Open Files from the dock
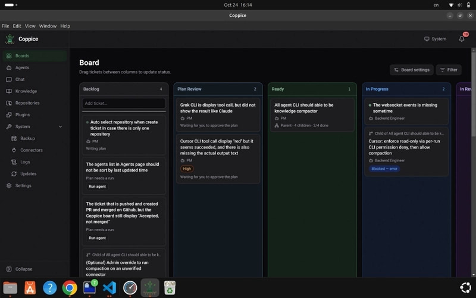The height and width of the screenshot is (298, 476). 10,288
